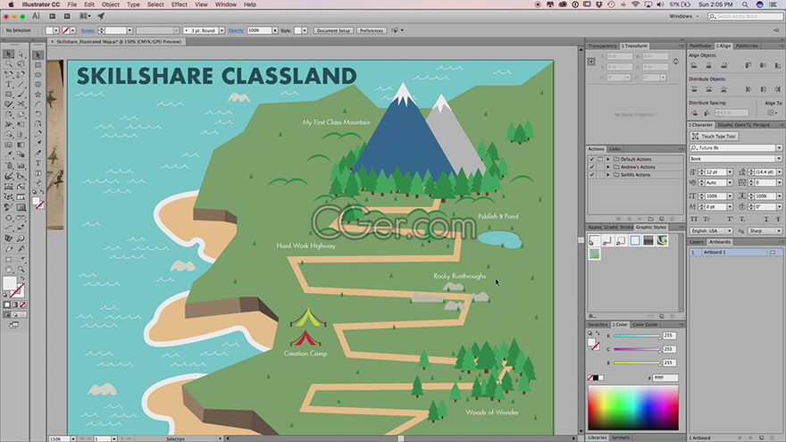The width and height of the screenshot is (786, 442).
Task: Open the Object menu
Action: pos(110,4)
